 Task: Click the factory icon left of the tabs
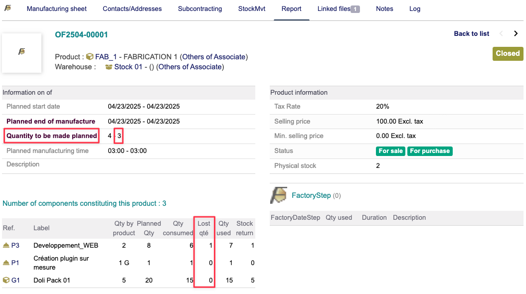7,8
